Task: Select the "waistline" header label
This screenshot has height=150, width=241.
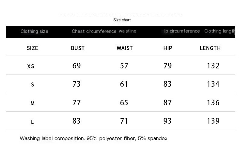Action: [x=127, y=31]
